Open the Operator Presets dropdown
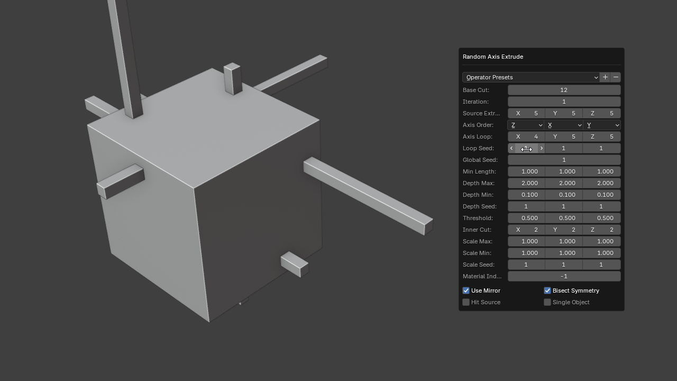This screenshot has width=677, height=381. pyautogui.click(x=530, y=77)
